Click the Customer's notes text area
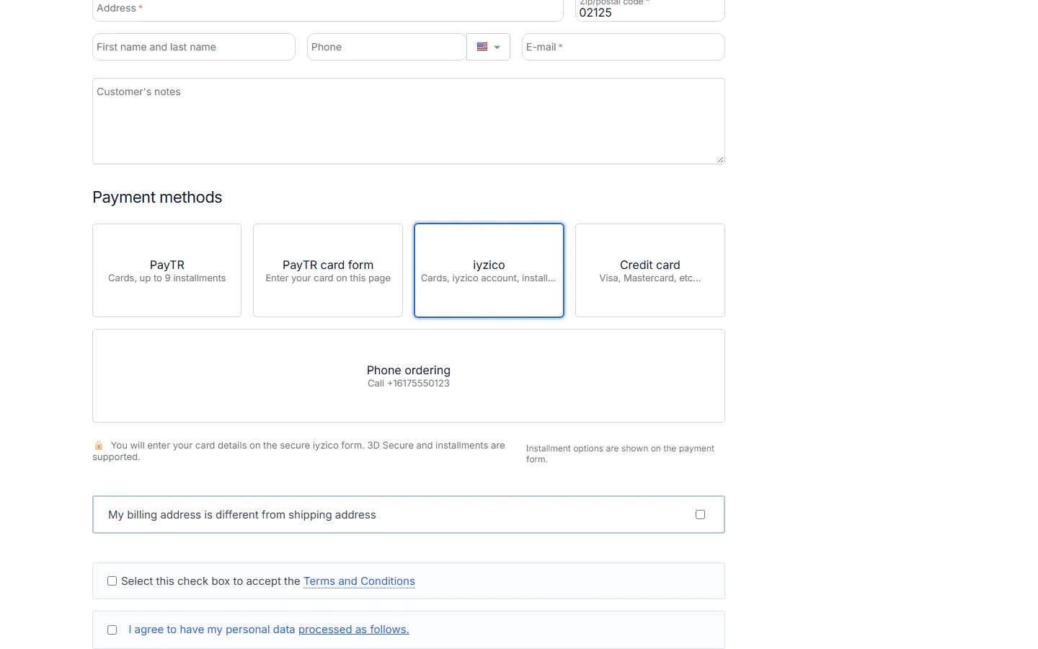This screenshot has height=649, width=1038. click(409, 121)
